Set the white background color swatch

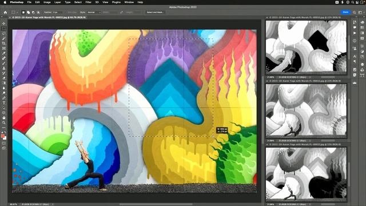[x=5, y=138]
